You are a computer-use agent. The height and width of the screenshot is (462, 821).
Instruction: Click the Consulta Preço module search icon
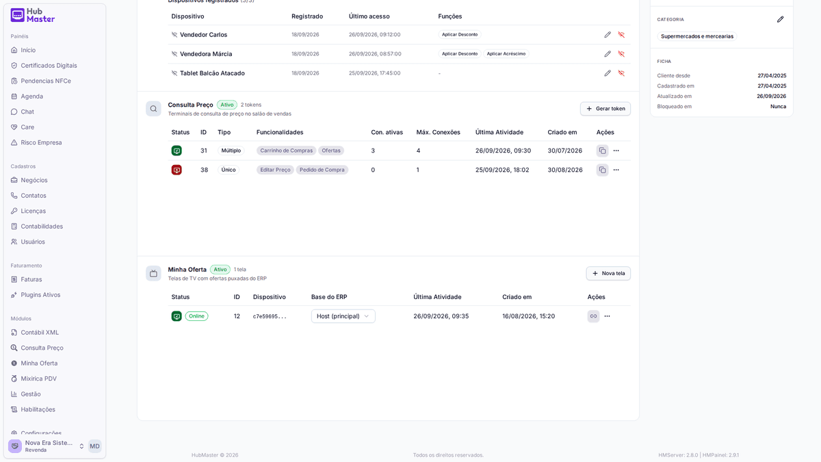coord(153,109)
